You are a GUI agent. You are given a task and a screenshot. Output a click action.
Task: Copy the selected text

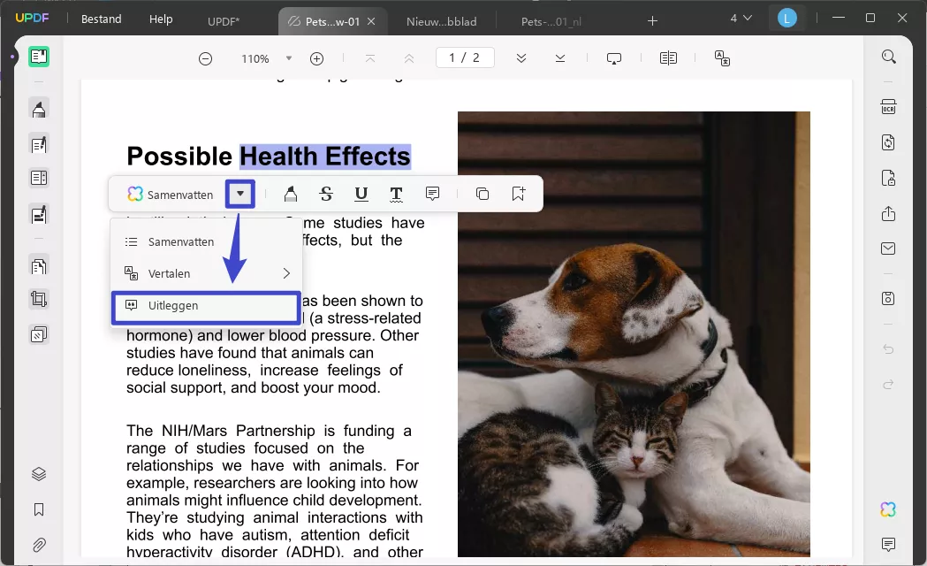[x=482, y=194]
